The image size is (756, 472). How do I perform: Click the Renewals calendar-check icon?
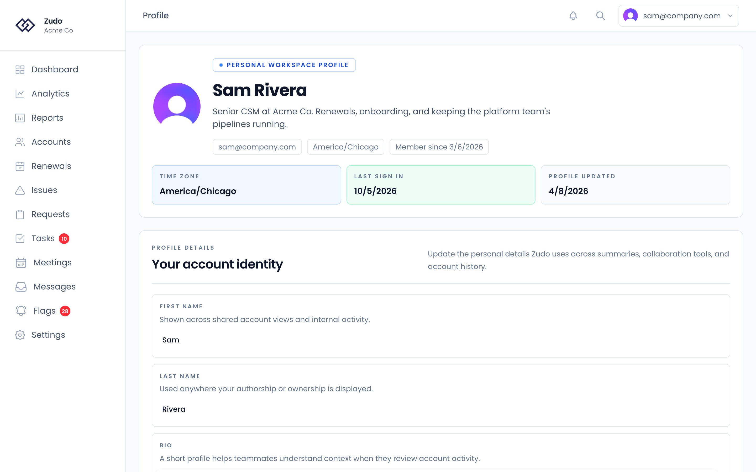(x=20, y=166)
